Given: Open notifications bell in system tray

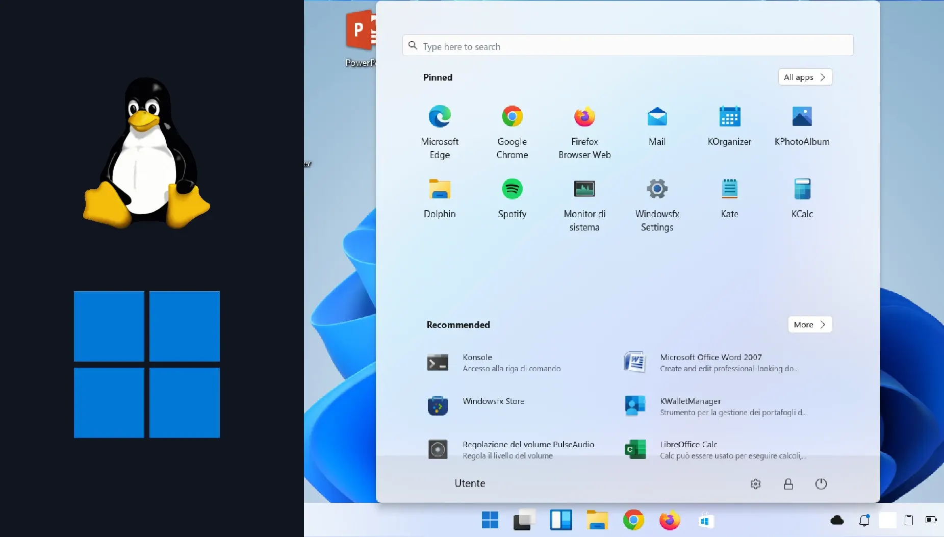Looking at the screenshot, I should (x=864, y=520).
